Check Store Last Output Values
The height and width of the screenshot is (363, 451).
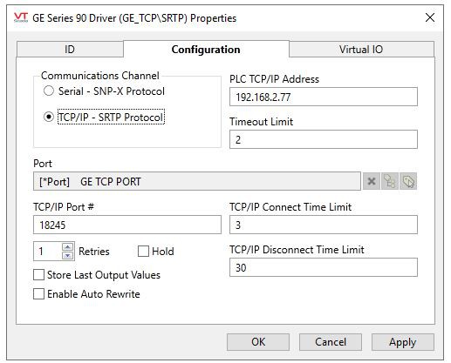coord(38,275)
